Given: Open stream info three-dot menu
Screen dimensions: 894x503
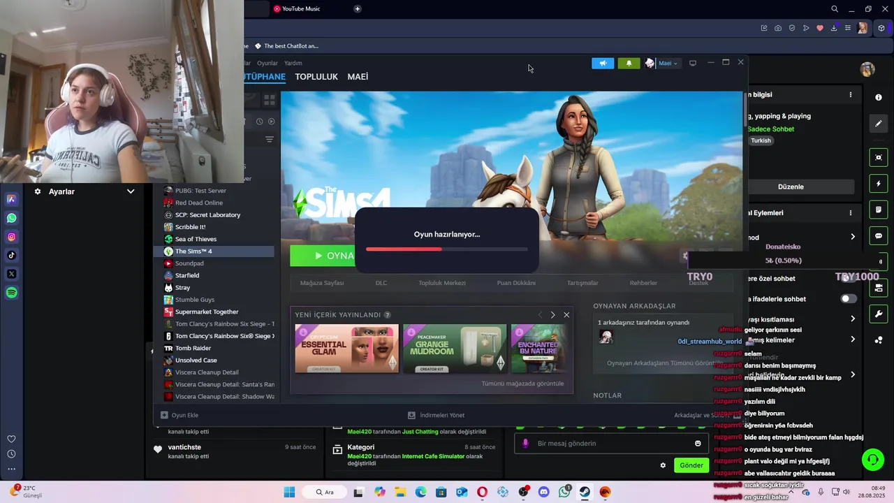Looking at the screenshot, I should click(851, 94).
